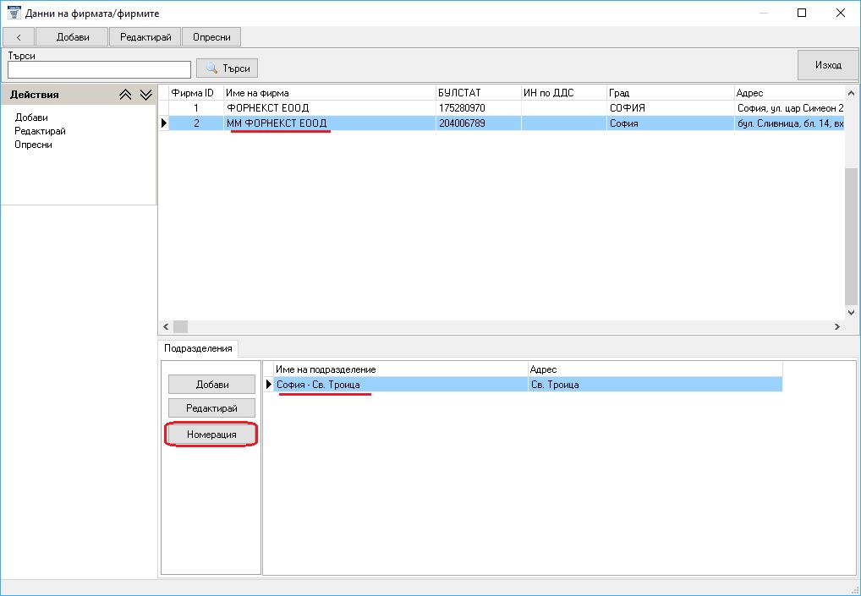Select the ММ ФОРНЕКСТ ЕООД company name cell
861x596 pixels.
click(x=330, y=123)
